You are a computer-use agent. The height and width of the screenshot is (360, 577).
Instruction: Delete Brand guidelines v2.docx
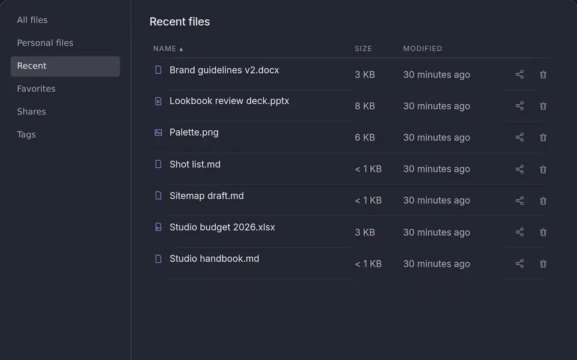coord(543,74)
